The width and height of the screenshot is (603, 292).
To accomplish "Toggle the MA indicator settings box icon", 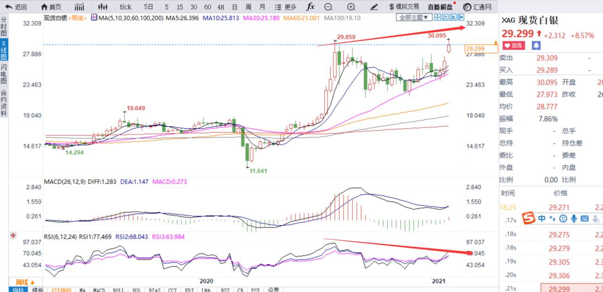I will 94,17.
